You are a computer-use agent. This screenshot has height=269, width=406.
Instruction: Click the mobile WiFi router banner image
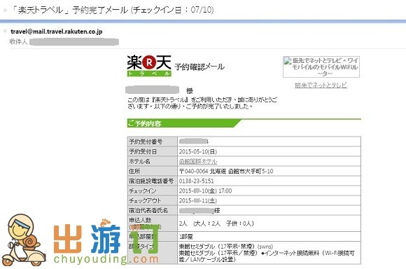click(321, 67)
